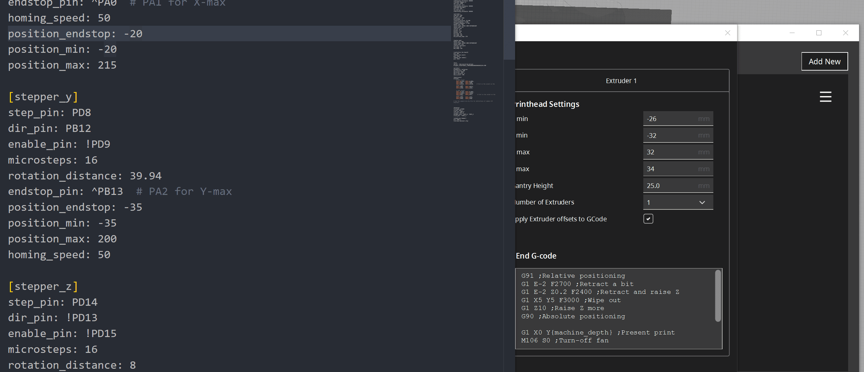Image resolution: width=864 pixels, height=372 pixels.
Task: Click the editor vertical scrollbar thumb
Action: (509, 29)
